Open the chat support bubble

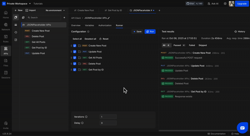coord(242,128)
